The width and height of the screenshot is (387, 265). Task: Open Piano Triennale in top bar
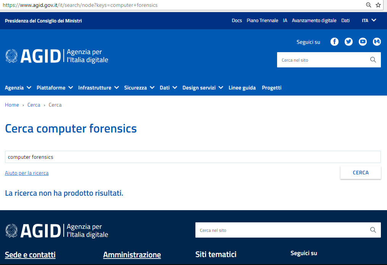click(262, 21)
